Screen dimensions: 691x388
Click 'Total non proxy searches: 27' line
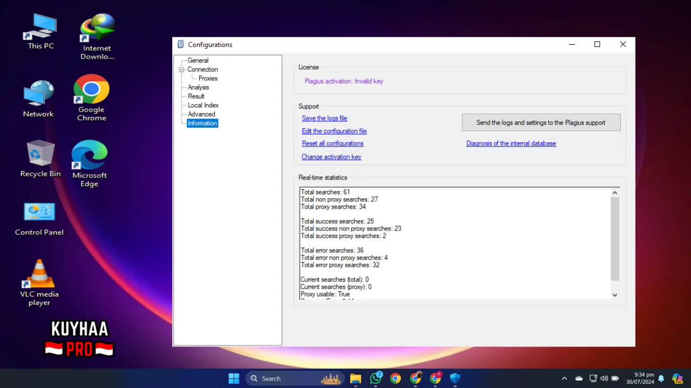coord(339,199)
